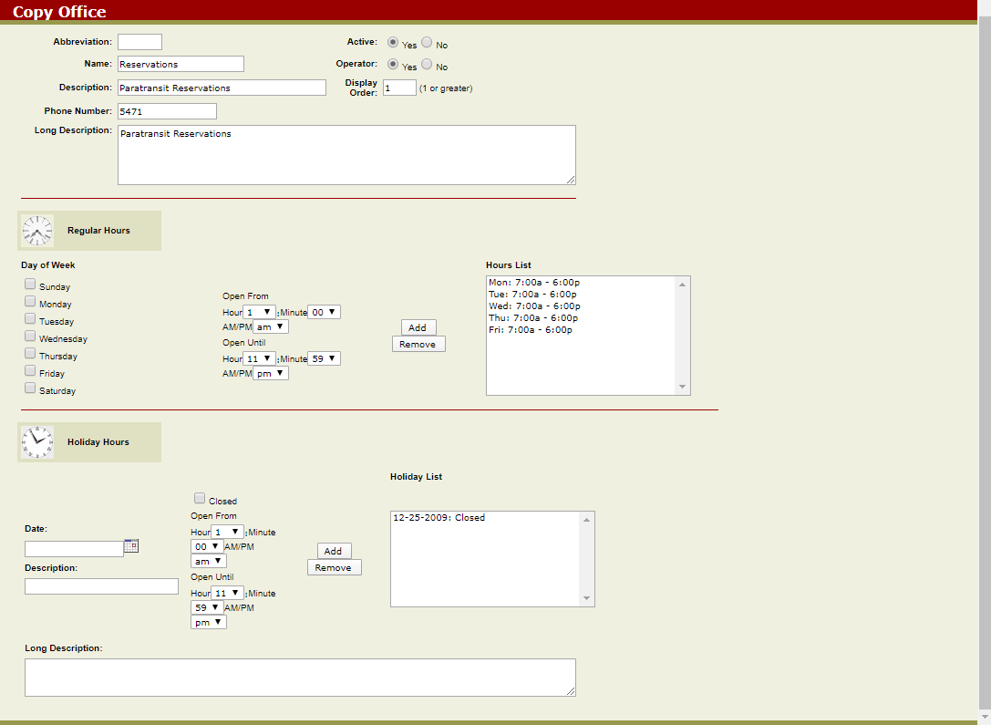Enable the Closed checkbox under Holiday Hours
The image size is (991, 725).
pyautogui.click(x=199, y=496)
